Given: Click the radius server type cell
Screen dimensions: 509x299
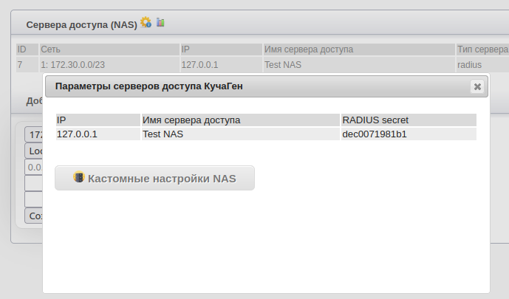Looking at the screenshot, I should [x=469, y=64].
